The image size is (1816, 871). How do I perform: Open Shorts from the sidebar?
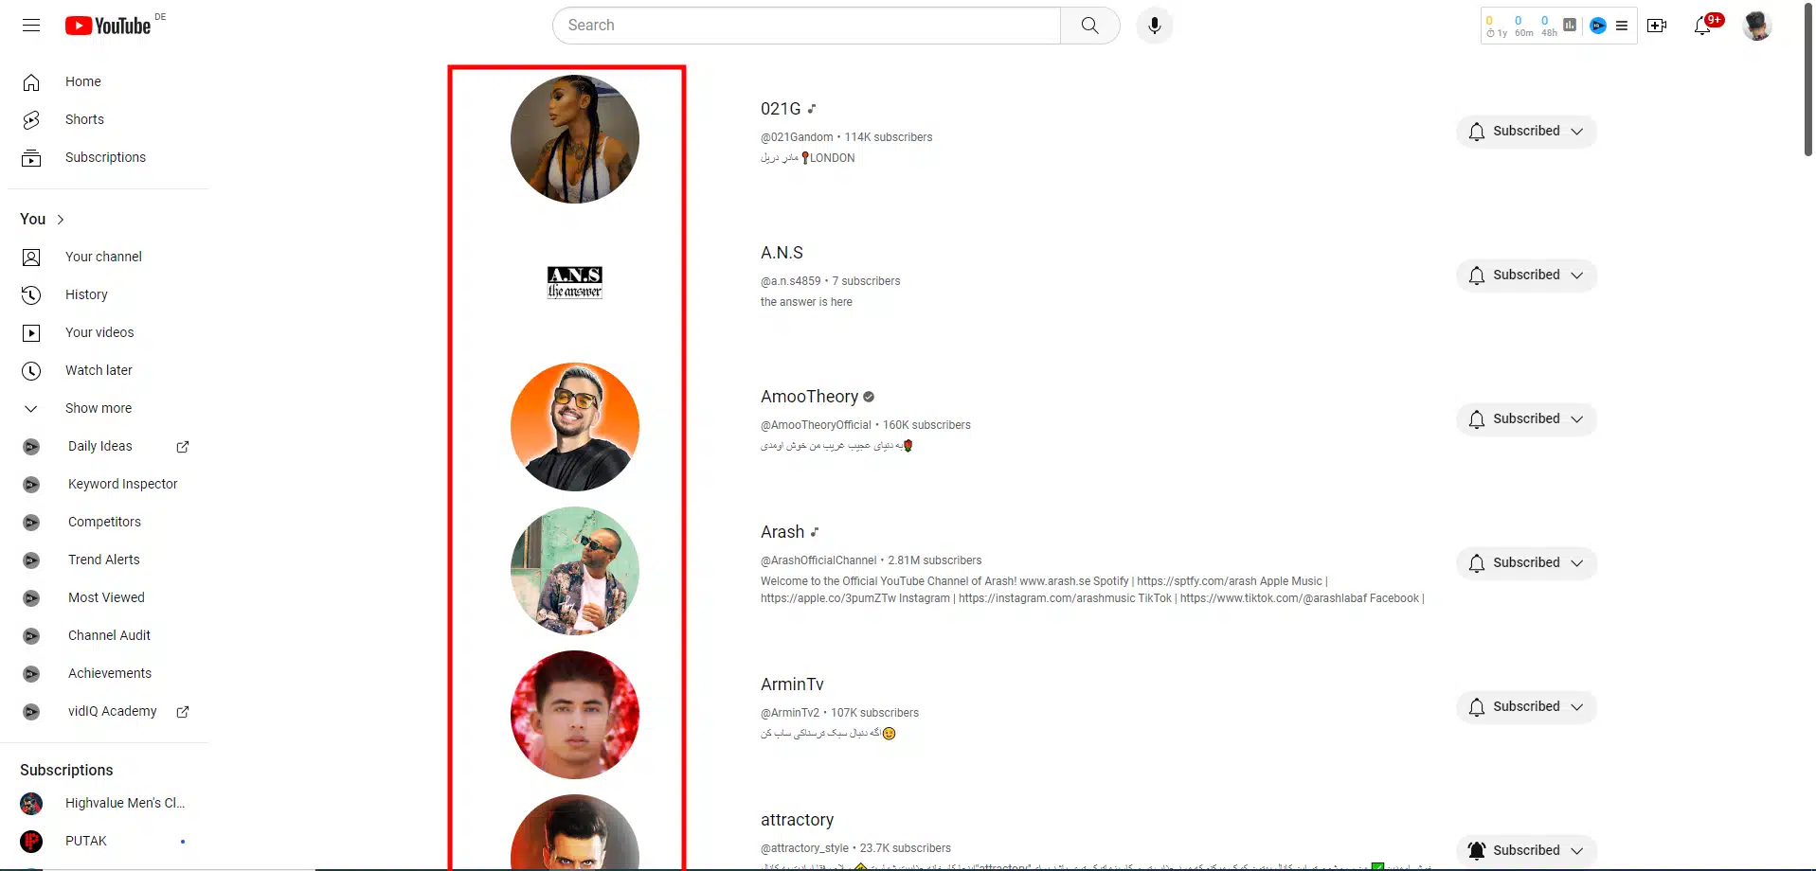[84, 119]
